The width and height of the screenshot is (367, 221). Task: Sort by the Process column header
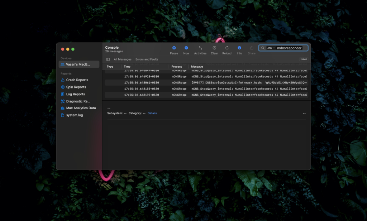pos(177,67)
